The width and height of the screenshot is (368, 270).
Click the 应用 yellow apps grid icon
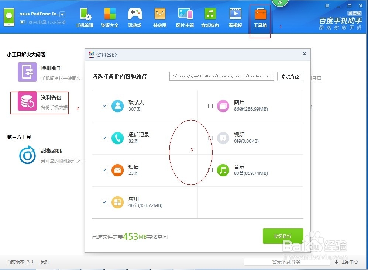(118, 202)
